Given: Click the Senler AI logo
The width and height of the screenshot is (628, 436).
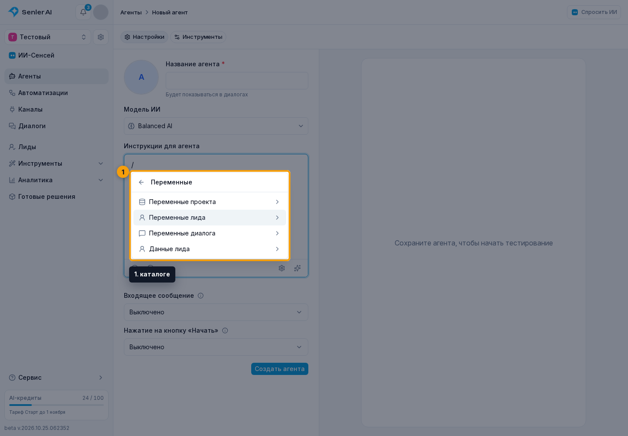Looking at the screenshot, I should (x=30, y=12).
